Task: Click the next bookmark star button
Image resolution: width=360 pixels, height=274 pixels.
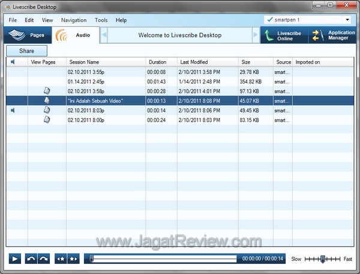Action: click(x=73, y=259)
